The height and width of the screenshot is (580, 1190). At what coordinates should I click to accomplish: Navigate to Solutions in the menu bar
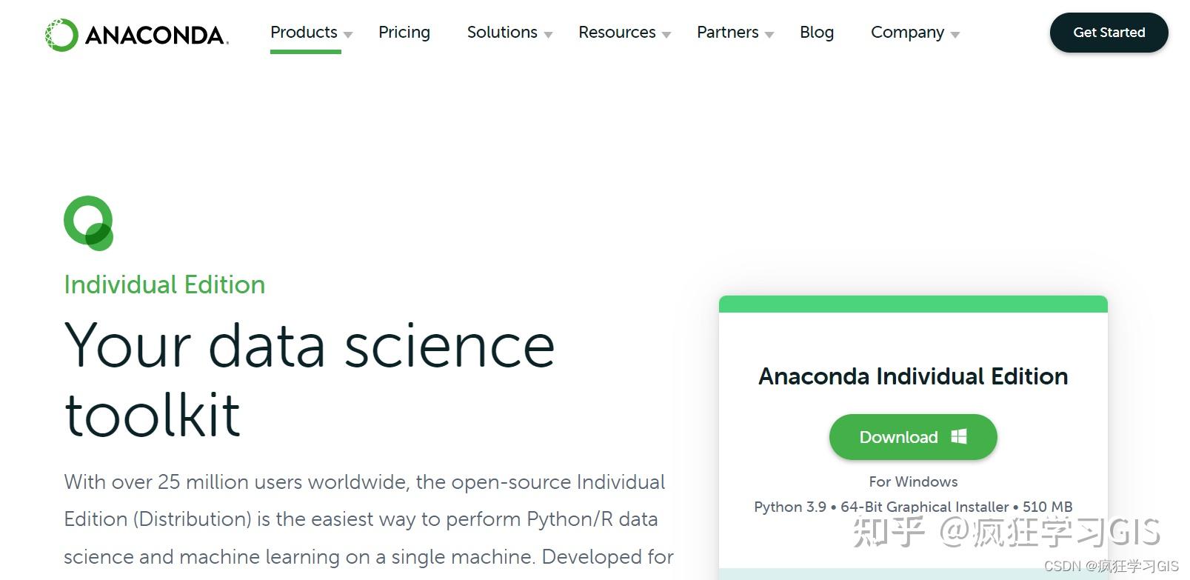tap(502, 32)
